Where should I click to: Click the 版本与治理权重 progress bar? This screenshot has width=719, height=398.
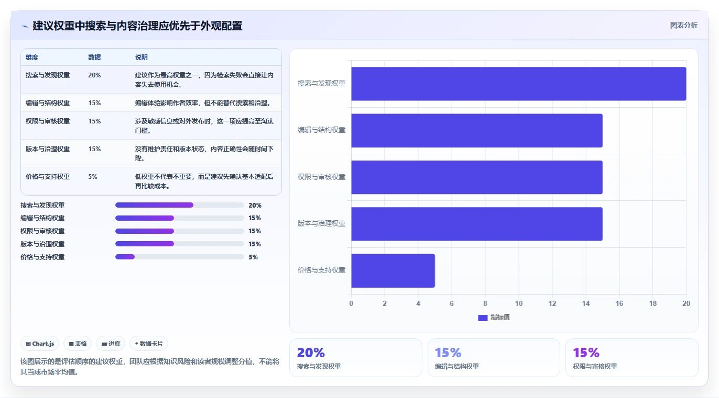(x=180, y=244)
